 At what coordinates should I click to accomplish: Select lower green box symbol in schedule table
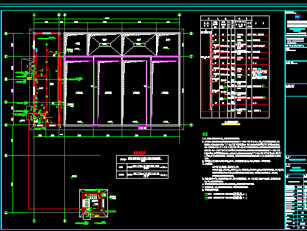click(225, 99)
